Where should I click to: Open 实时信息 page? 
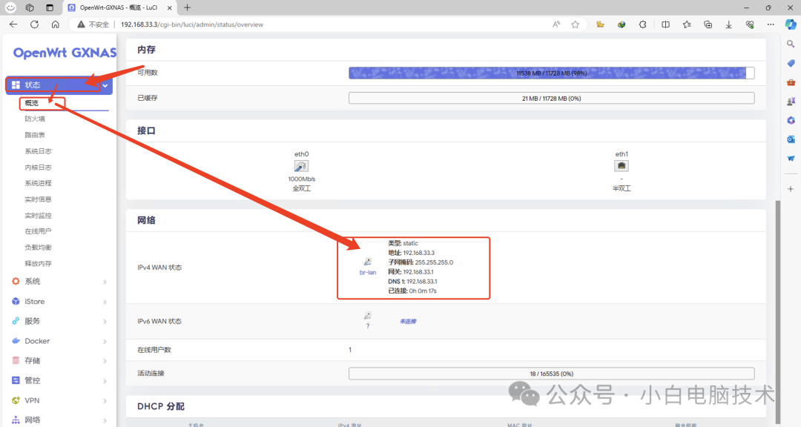[x=39, y=199]
